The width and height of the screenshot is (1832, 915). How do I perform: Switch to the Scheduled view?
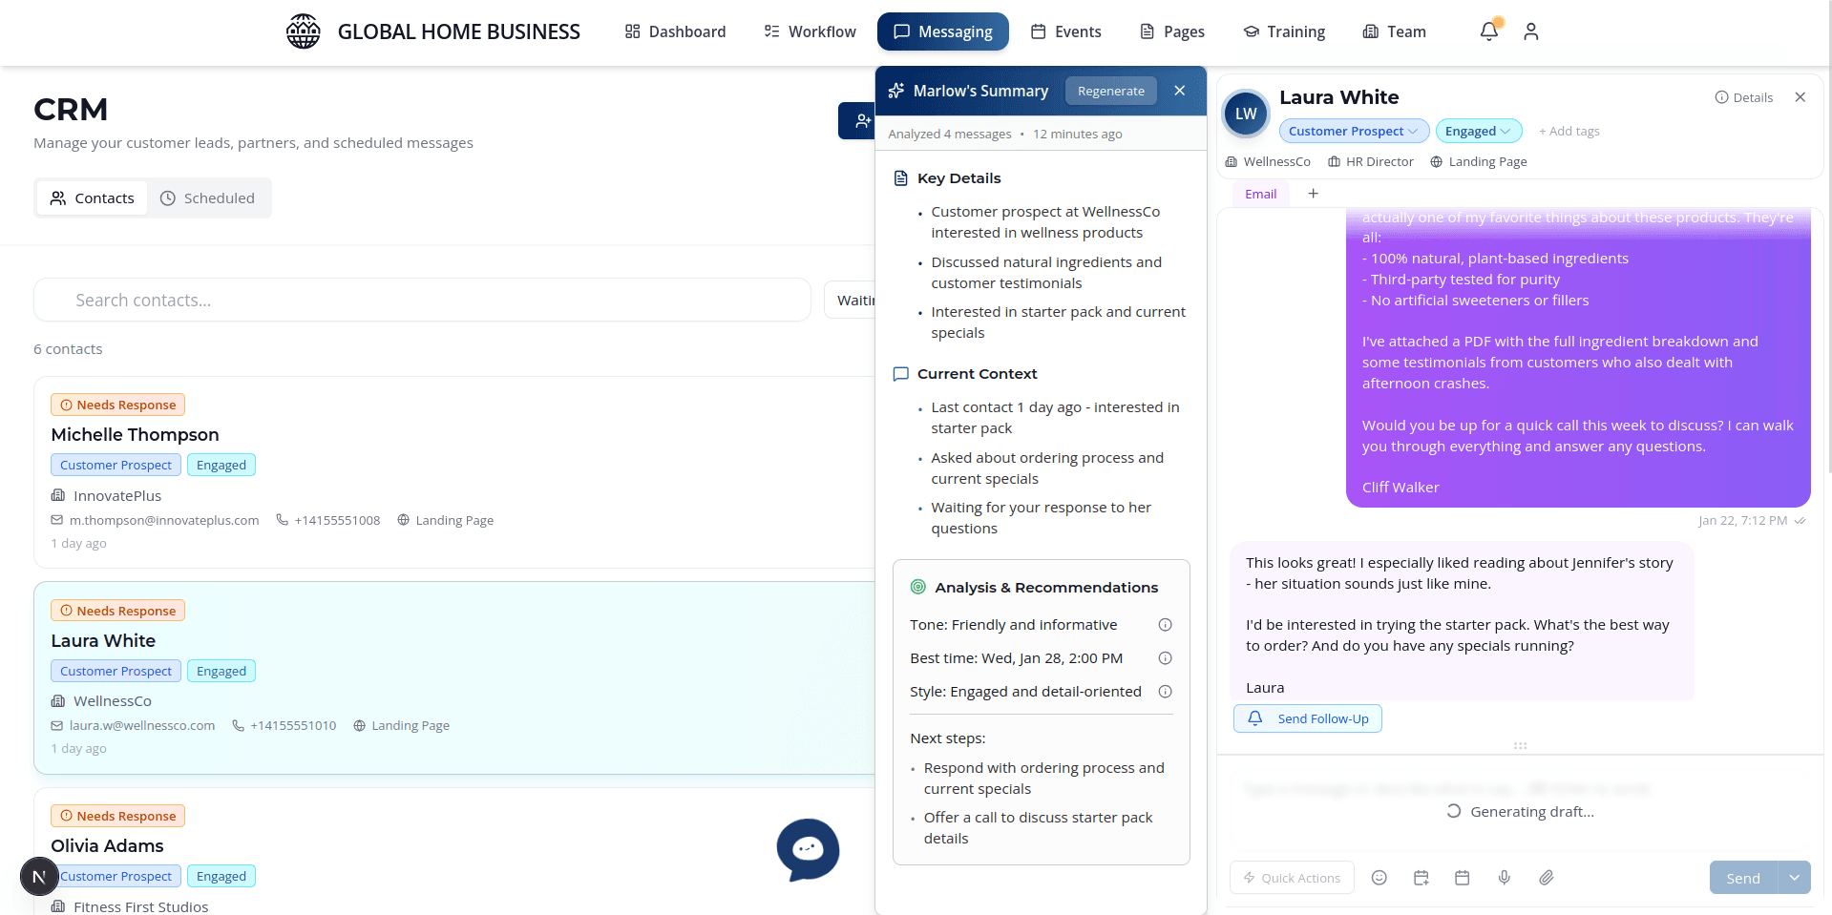pos(209,198)
